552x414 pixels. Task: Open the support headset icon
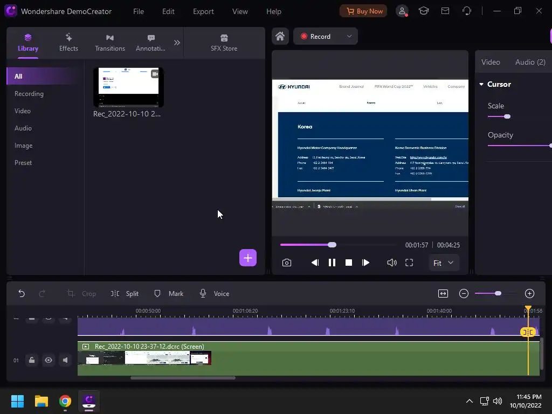(x=467, y=11)
